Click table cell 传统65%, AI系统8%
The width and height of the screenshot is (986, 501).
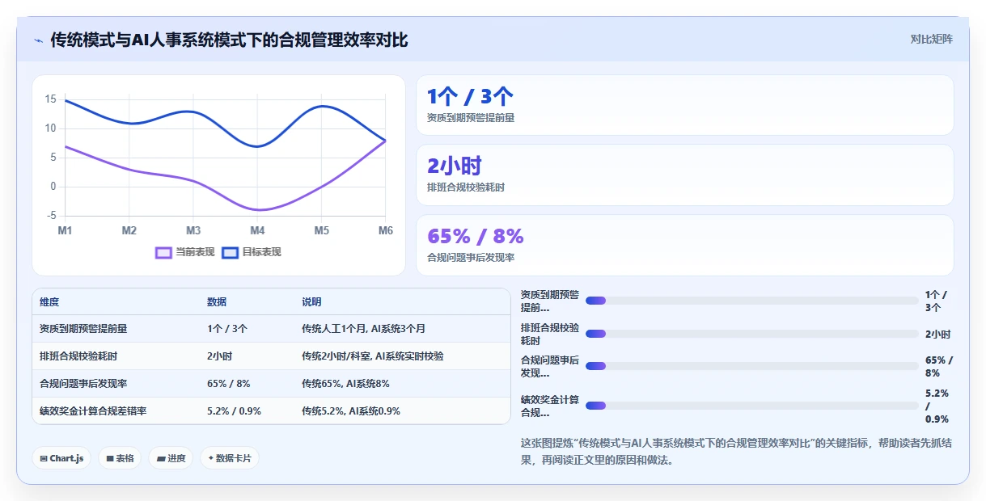click(x=345, y=384)
